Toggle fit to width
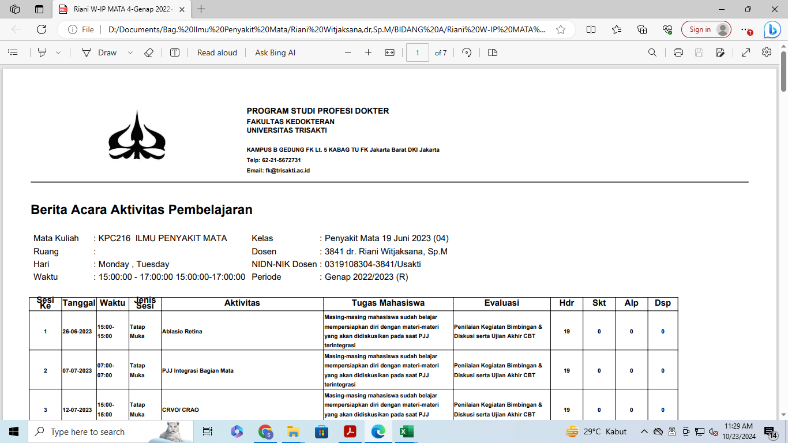Viewport: 788px width, 443px height. 389,52
